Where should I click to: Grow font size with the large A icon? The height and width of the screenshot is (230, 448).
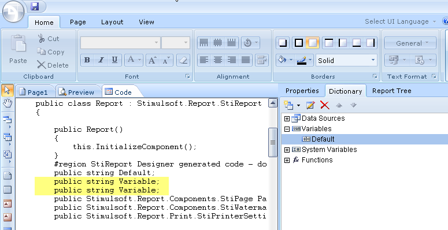(153, 60)
